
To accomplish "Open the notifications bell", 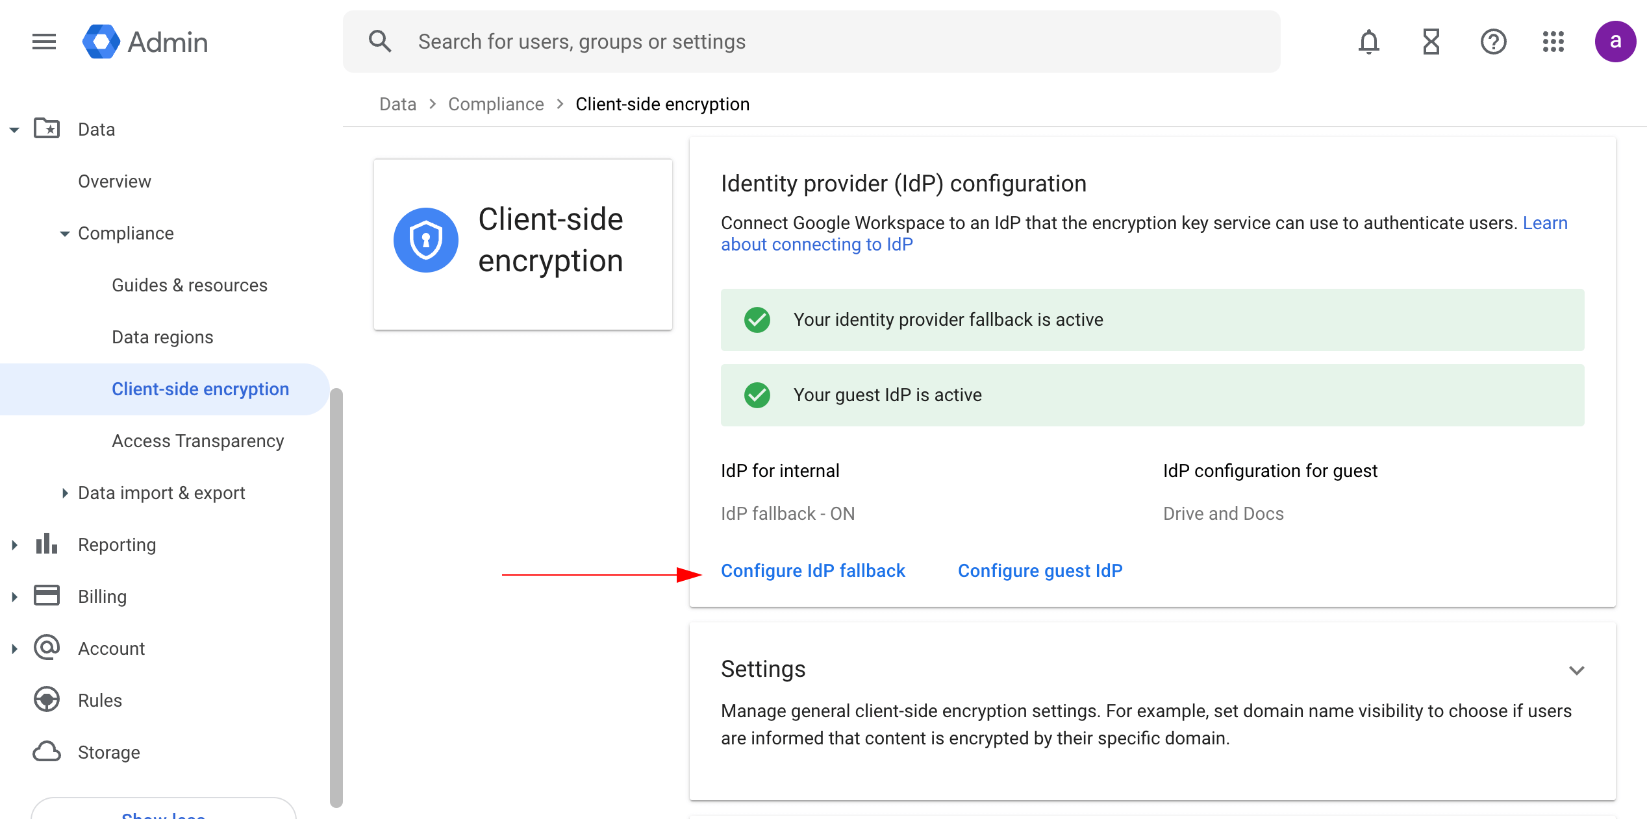I will point(1369,42).
